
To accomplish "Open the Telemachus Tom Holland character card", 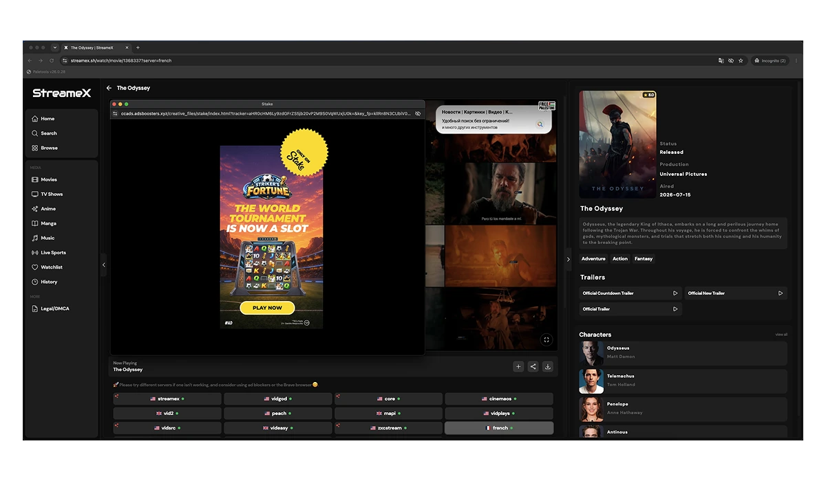I will [683, 381].
